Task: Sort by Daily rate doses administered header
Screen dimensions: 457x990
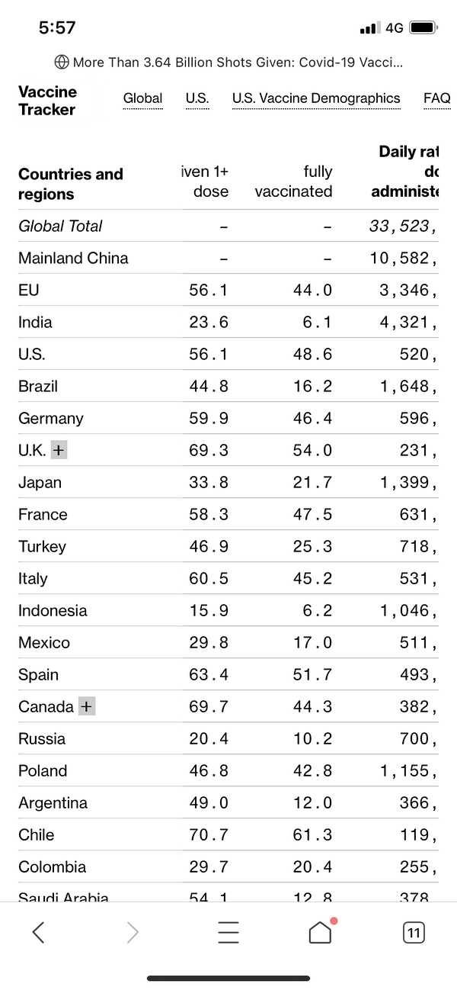Action: (x=407, y=172)
